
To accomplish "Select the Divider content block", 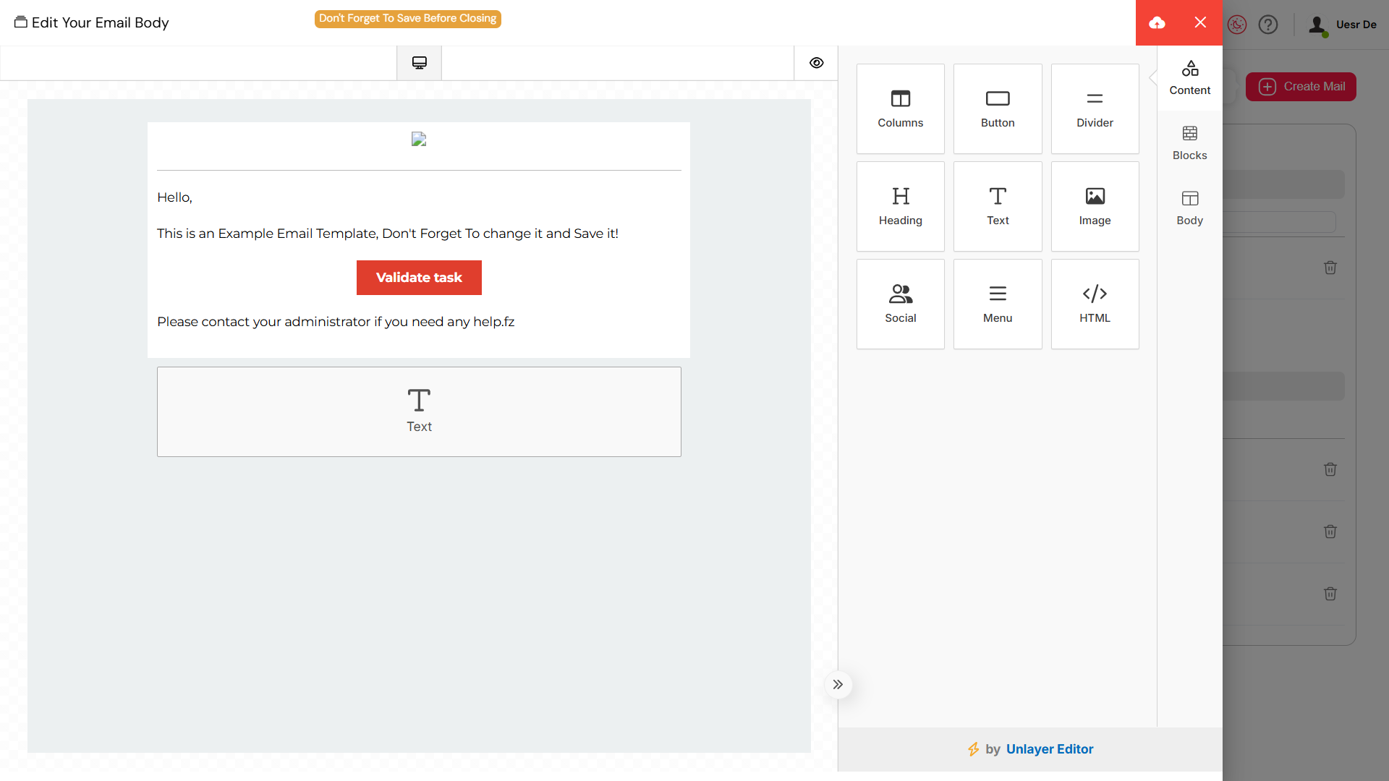I will point(1095,108).
